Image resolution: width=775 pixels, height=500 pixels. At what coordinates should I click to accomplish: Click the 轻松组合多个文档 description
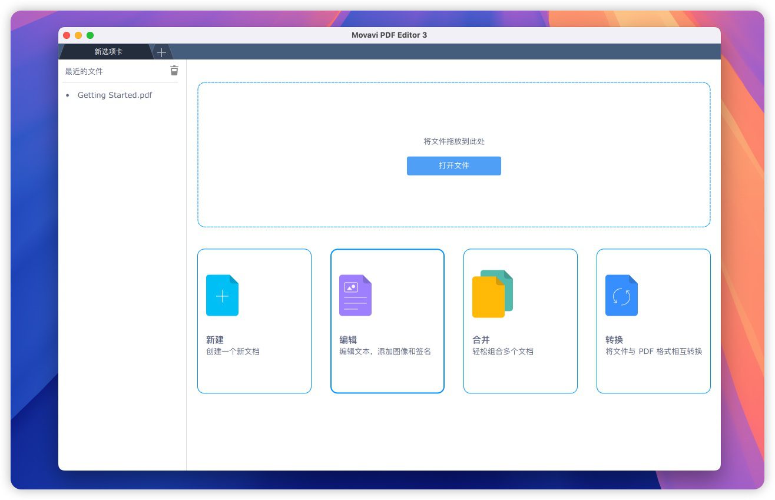[x=503, y=352]
